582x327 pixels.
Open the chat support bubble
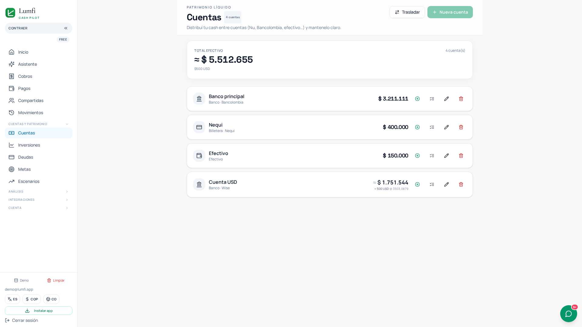coord(568,314)
